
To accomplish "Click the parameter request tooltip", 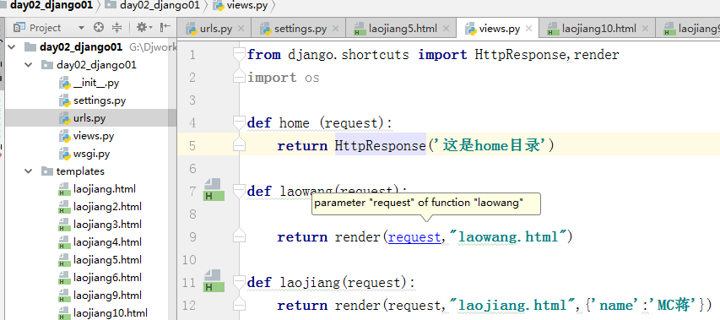I will coord(426,203).
